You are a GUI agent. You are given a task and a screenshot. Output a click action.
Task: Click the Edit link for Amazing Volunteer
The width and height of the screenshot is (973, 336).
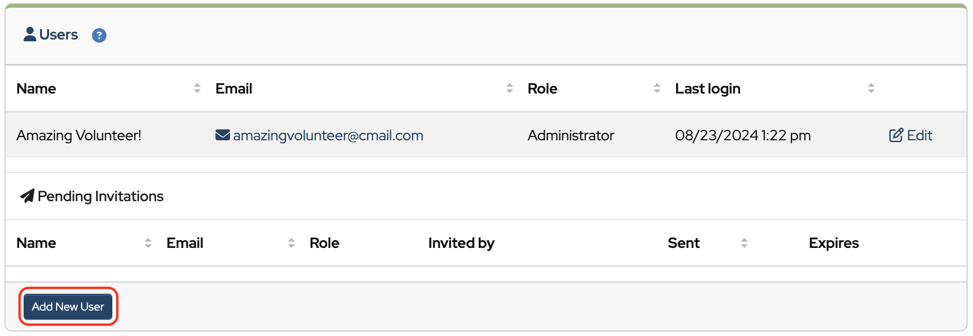click(919, 135)
